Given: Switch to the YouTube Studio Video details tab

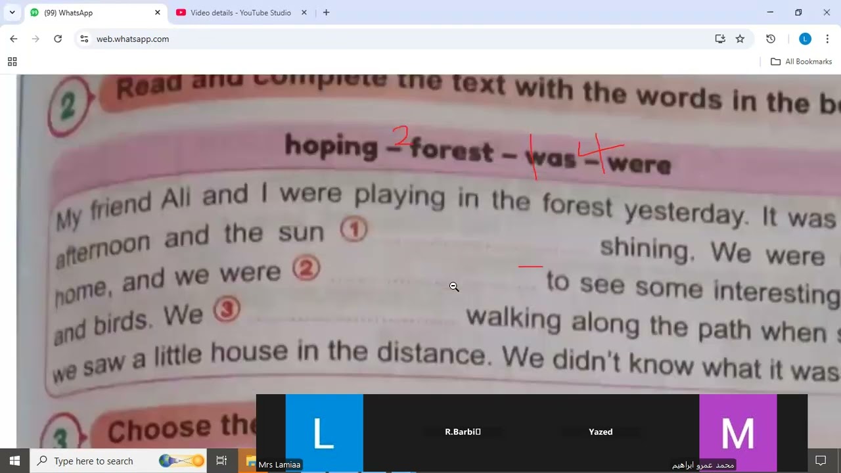Looking at the screenshot, I should tap(240, 12).
